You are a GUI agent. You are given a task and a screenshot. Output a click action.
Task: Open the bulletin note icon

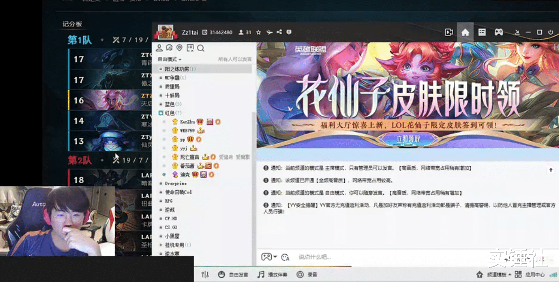click(x=190, y=48)
